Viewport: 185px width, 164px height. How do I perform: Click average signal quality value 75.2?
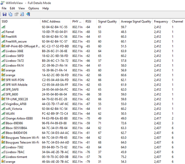point(123,157)
